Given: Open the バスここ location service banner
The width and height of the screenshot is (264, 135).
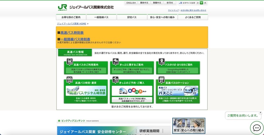Looking at the screenshot, I should [178, 91].
